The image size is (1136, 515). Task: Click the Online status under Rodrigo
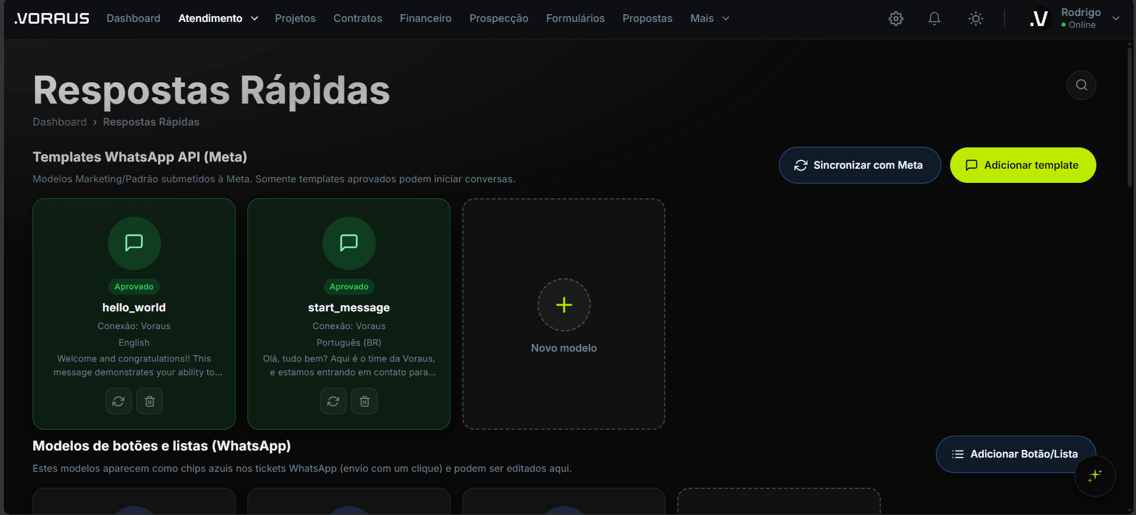pos(1079,25)
